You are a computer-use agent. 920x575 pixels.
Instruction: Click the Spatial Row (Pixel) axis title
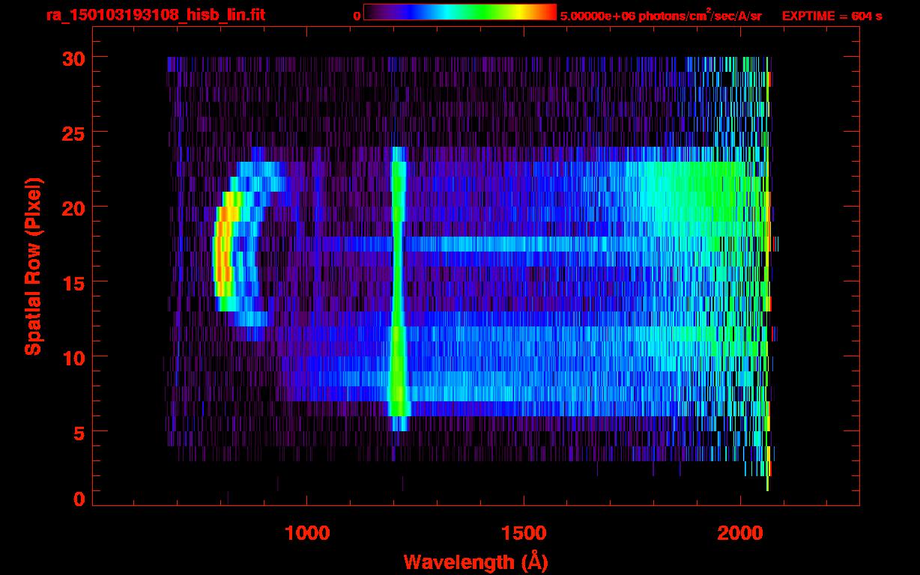(33, 266)
